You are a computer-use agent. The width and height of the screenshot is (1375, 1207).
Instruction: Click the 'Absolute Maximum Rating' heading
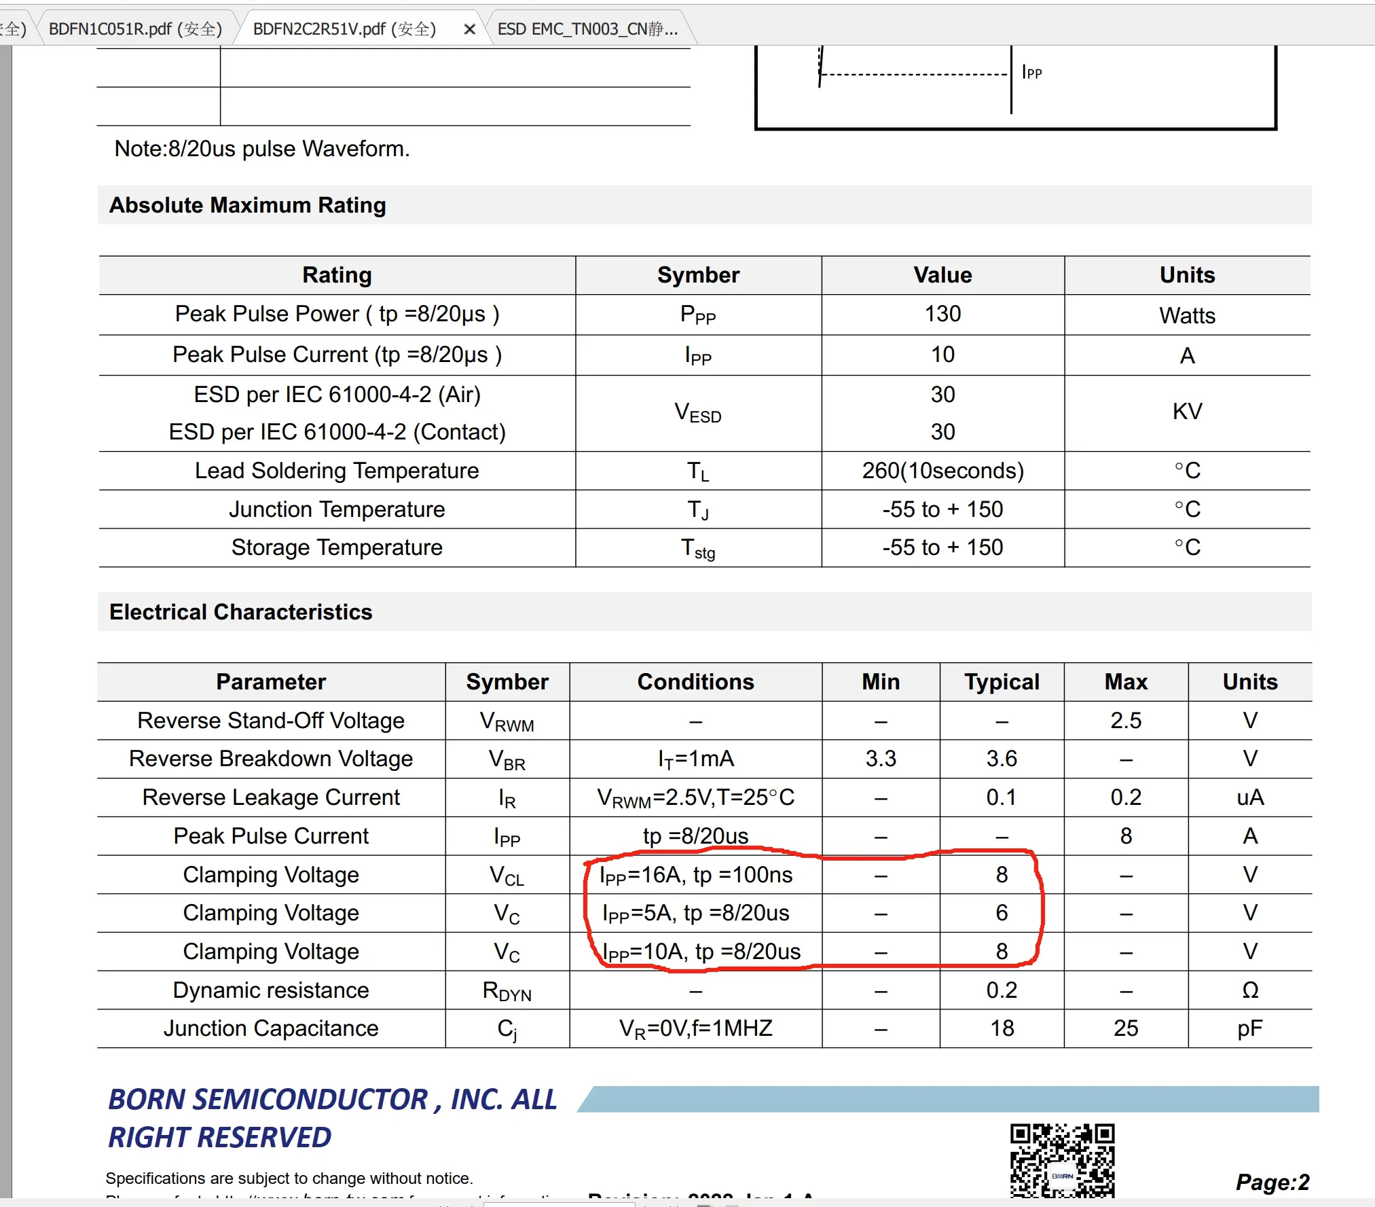(248, 205)
